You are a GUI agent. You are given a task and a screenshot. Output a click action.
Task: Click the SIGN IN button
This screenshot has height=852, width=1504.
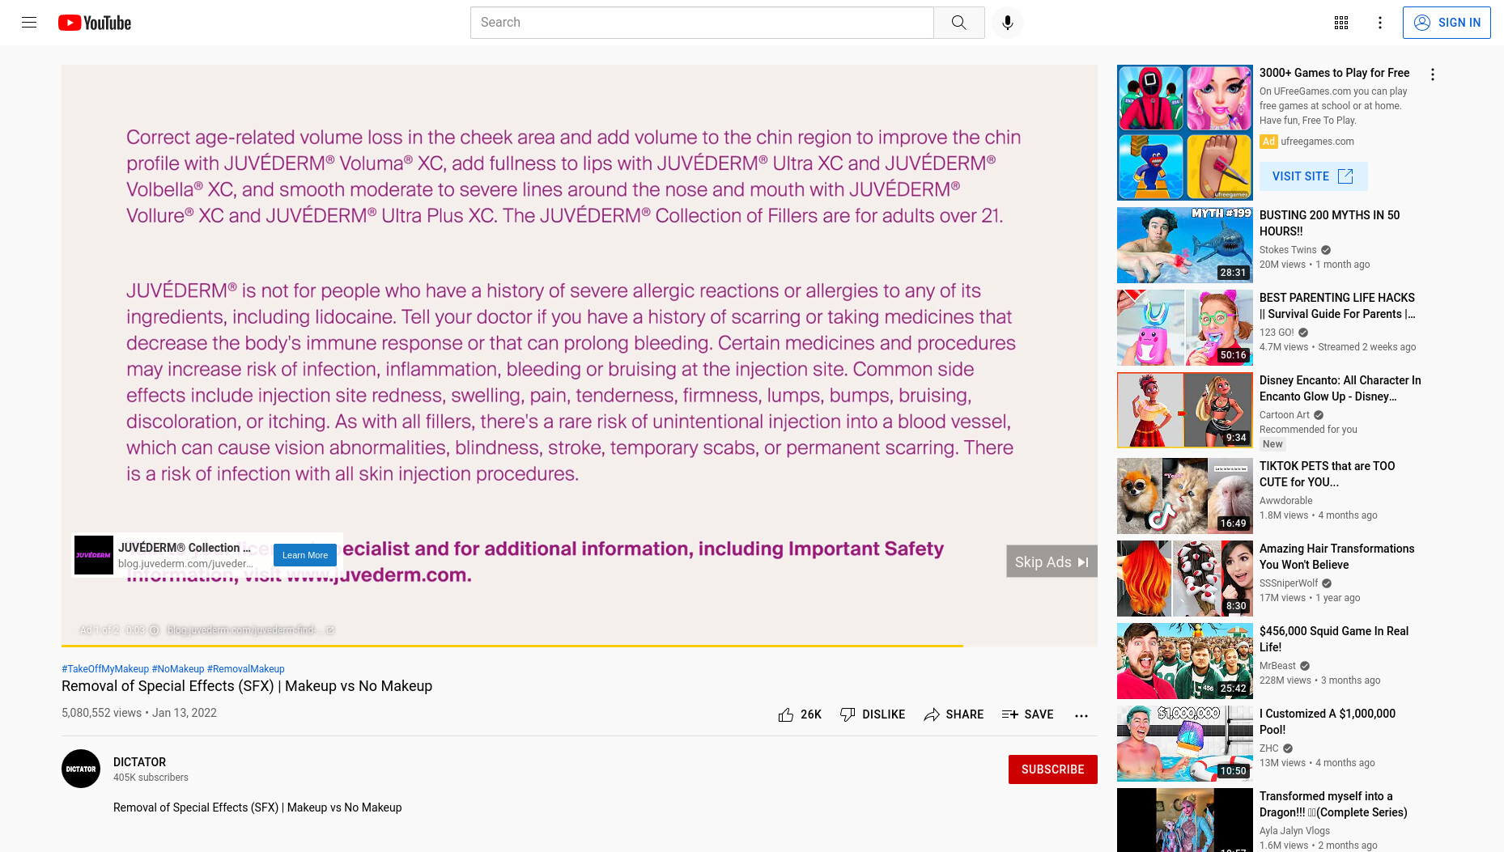click(1447, 23)
